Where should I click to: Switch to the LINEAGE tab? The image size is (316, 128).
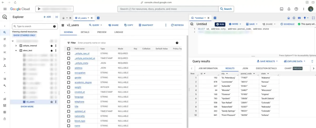point(118,32)
